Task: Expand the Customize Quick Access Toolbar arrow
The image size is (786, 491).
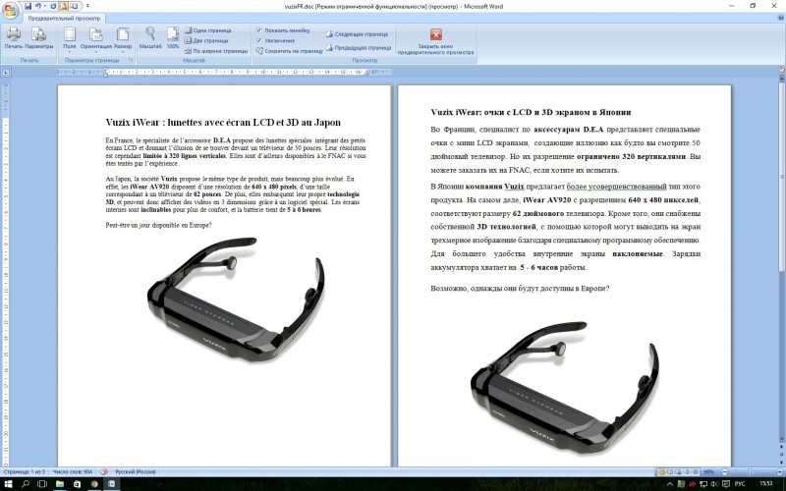Action: pyautogui.click(x=87, y=6)
